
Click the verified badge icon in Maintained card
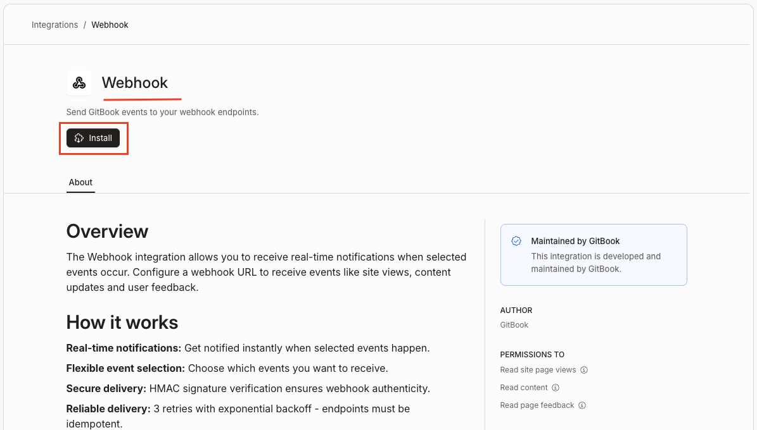pos(516,241)
